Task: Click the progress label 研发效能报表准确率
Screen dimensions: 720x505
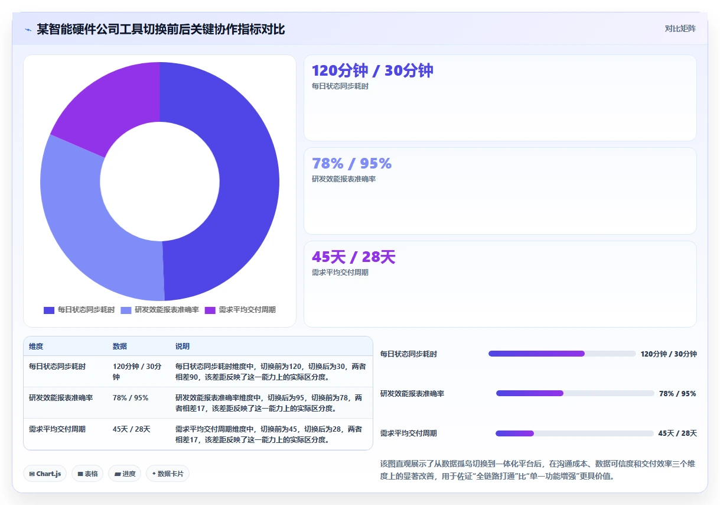Action: coord(412,394)
